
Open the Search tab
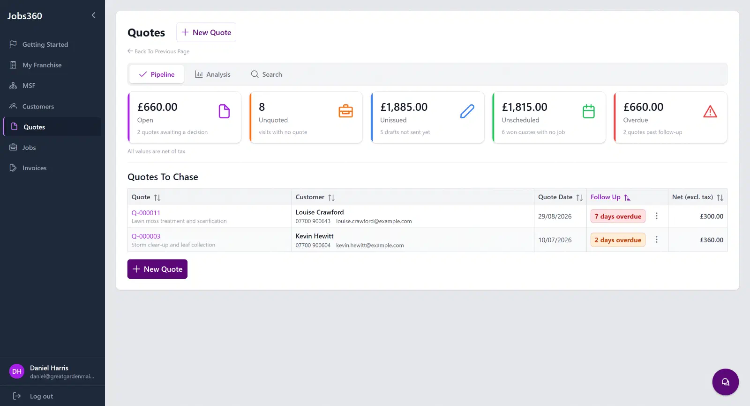tap(266, 74)
